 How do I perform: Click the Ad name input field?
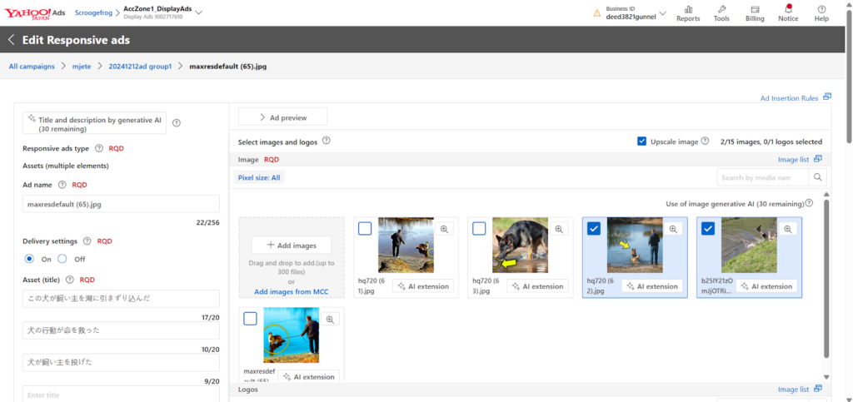tap(121, 204)
